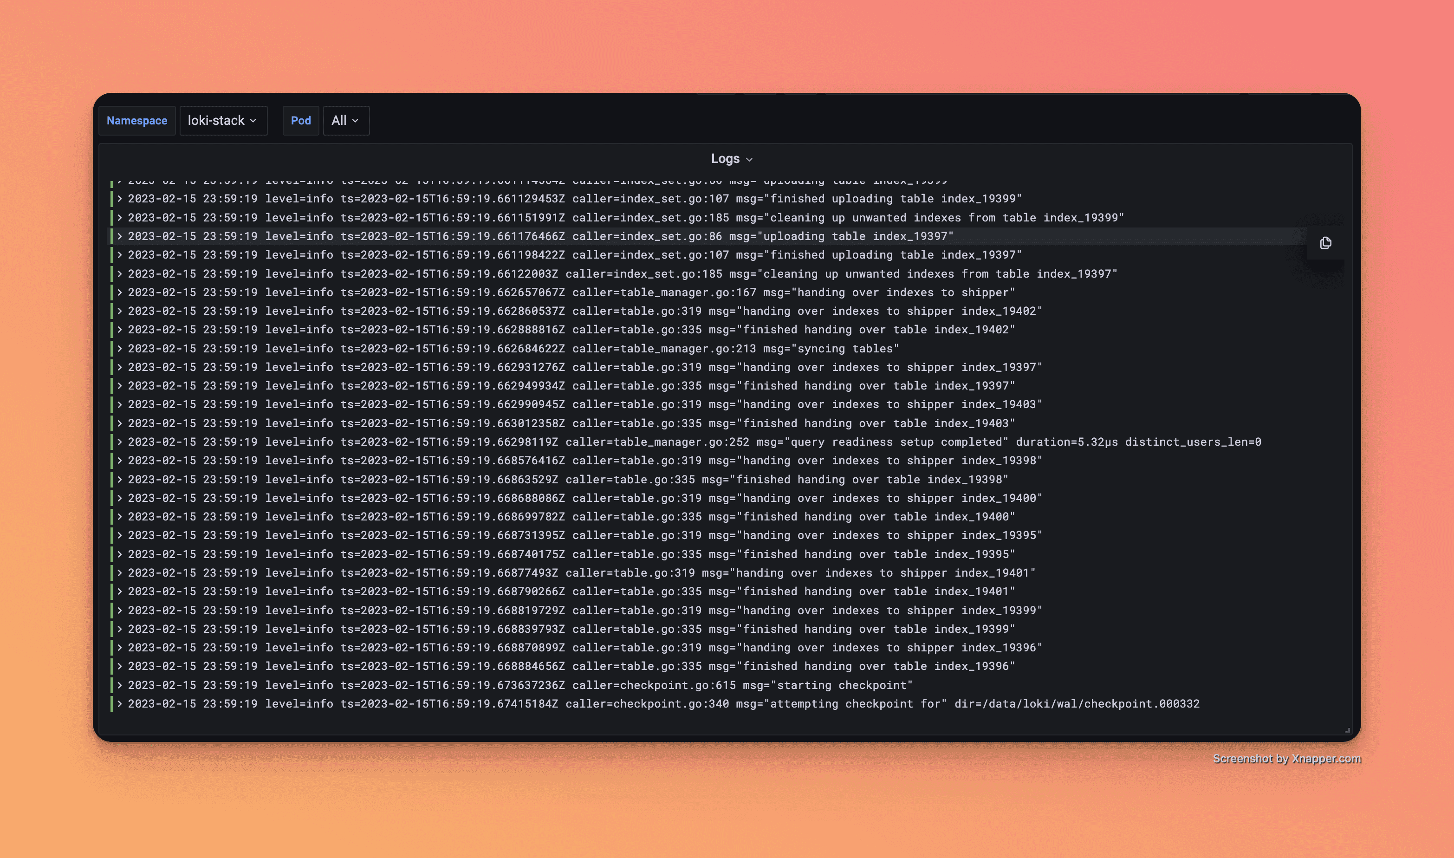
Task: Expand the 'handing over indexes to shipper' table_manager row
Action: click(x=120, y=292)
